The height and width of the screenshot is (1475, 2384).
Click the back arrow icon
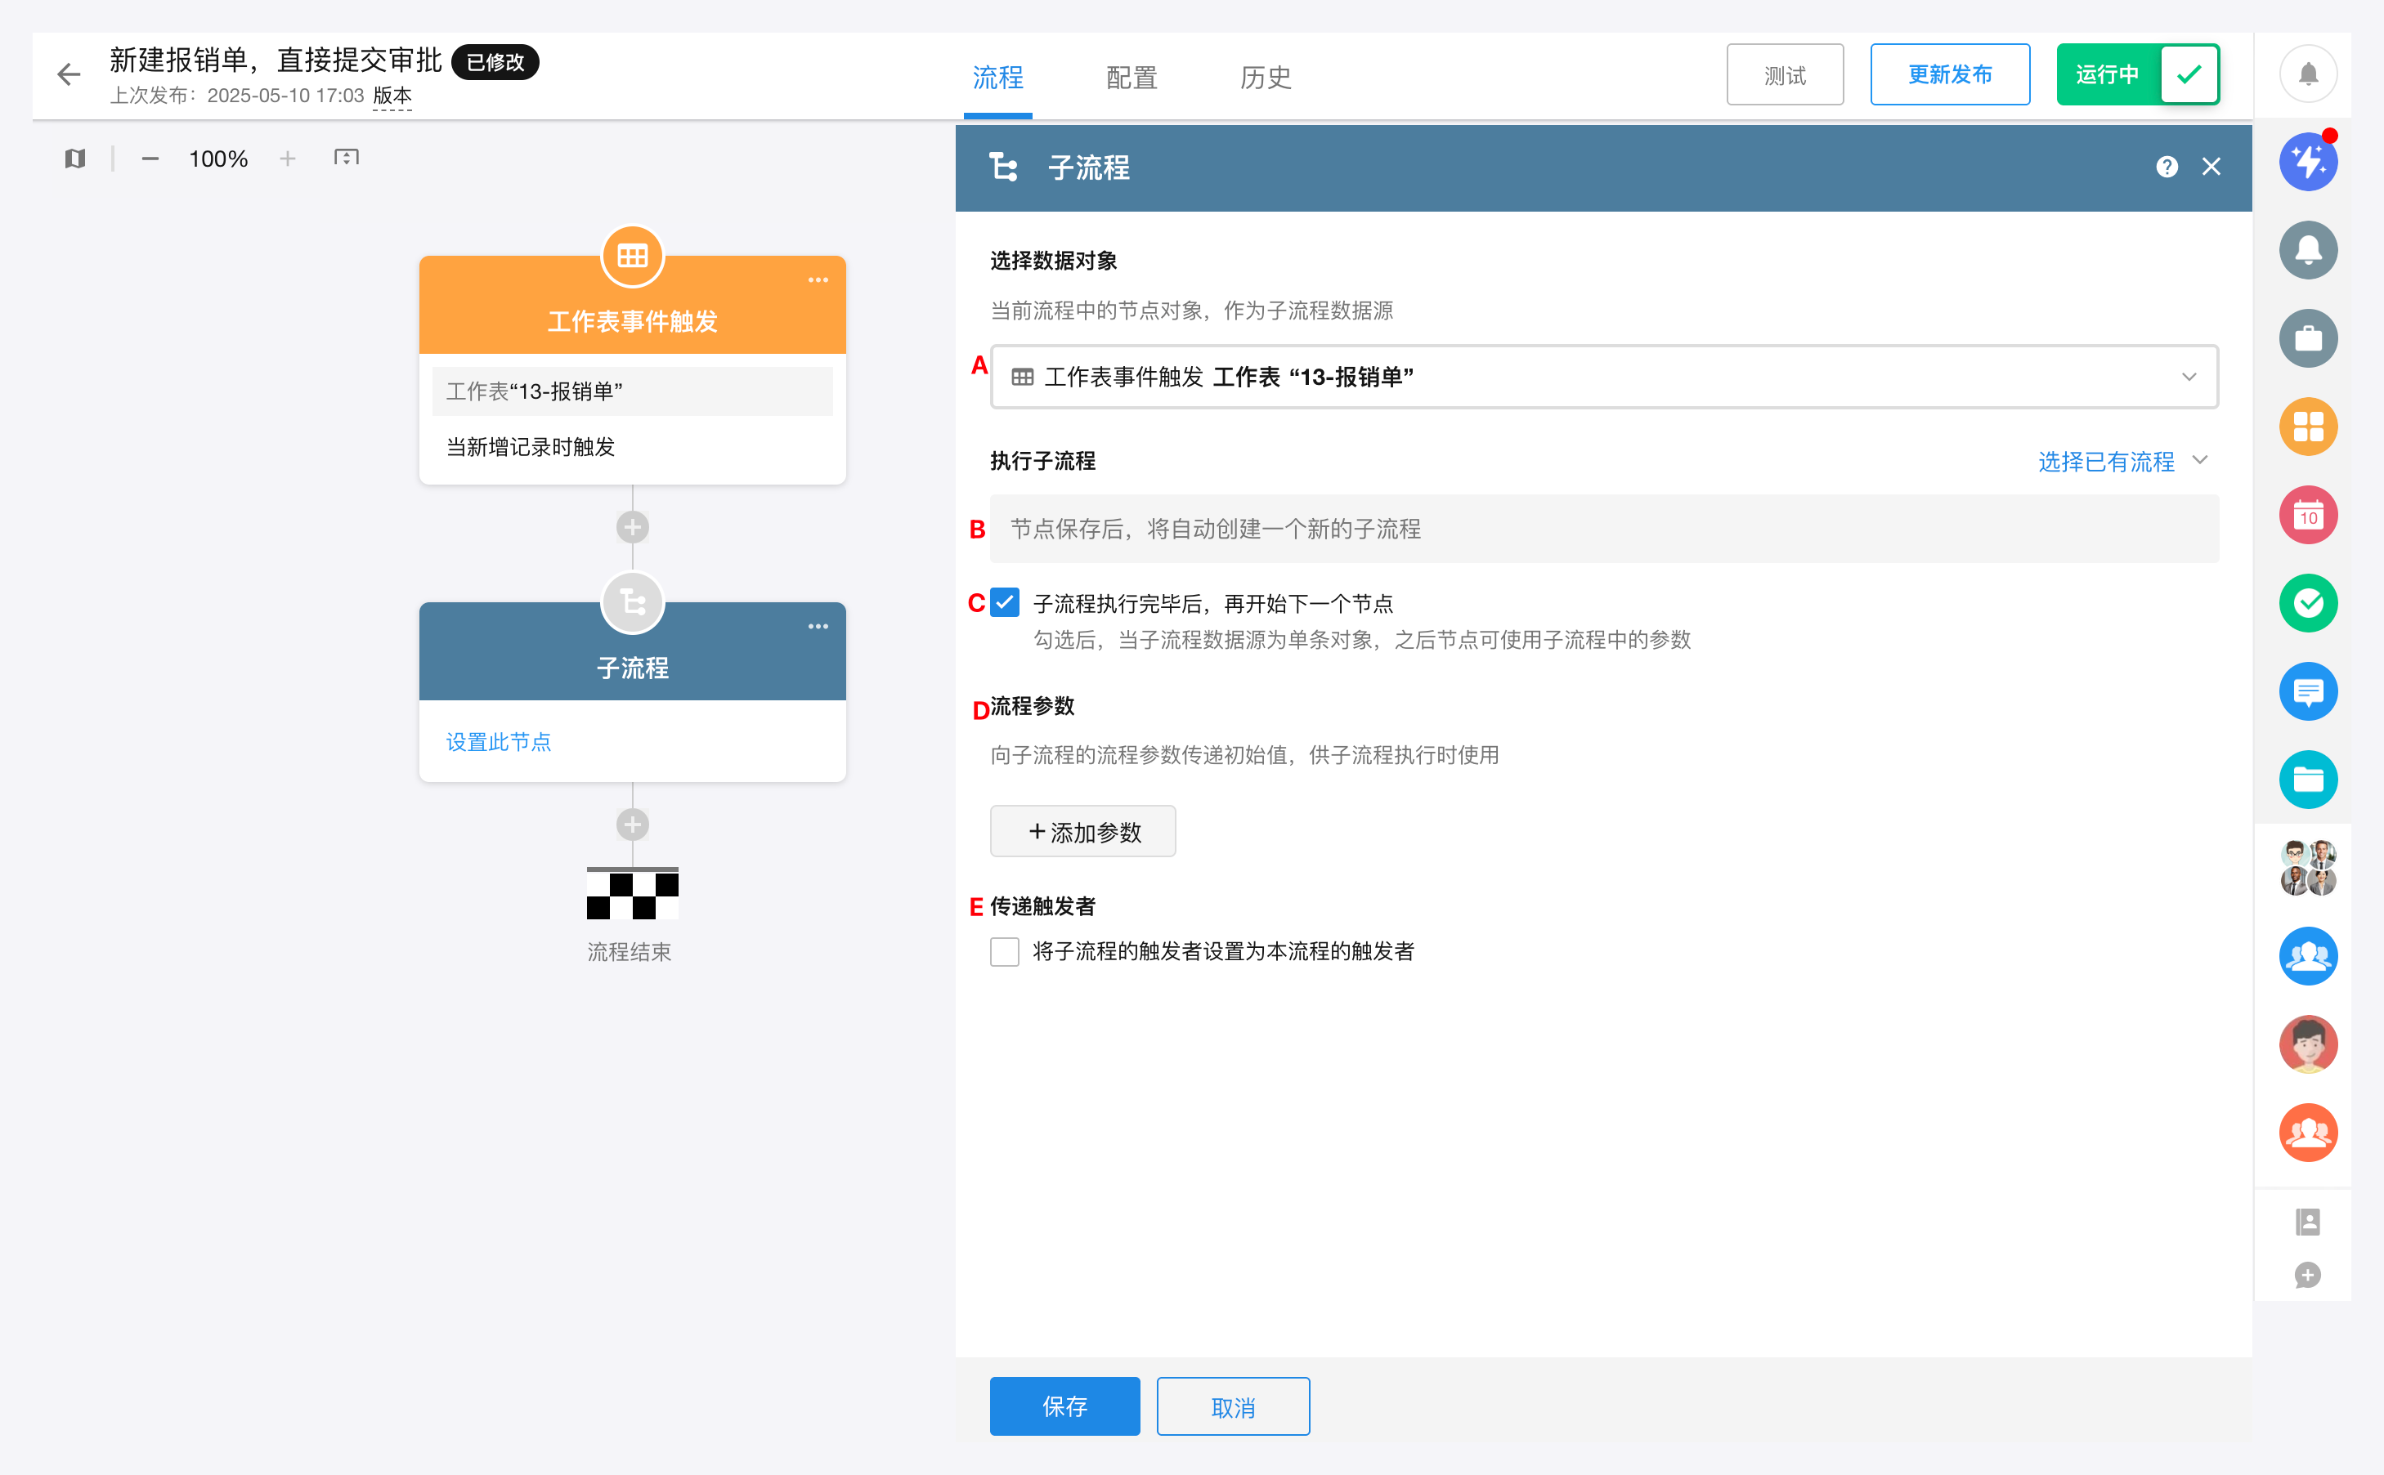(69, 74)
